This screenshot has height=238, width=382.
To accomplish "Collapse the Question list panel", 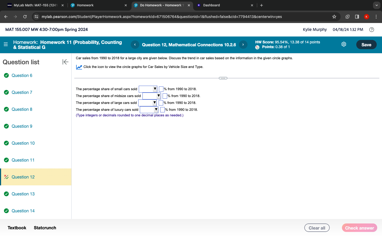I will point(65,62).
